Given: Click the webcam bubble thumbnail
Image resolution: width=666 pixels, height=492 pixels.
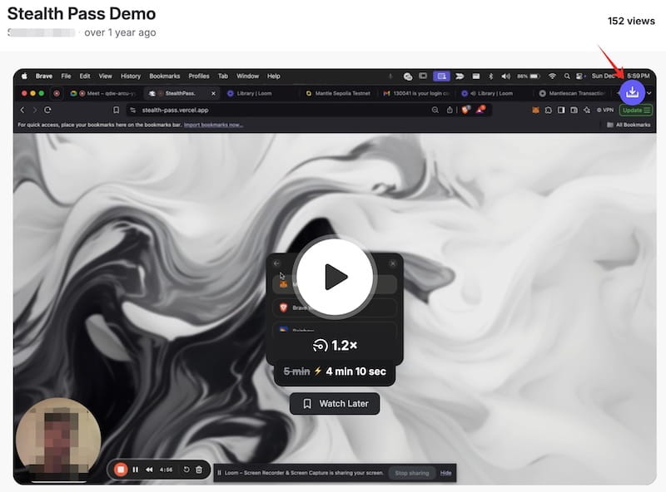Looking at the screenshot, I should (x=58, y=440).
